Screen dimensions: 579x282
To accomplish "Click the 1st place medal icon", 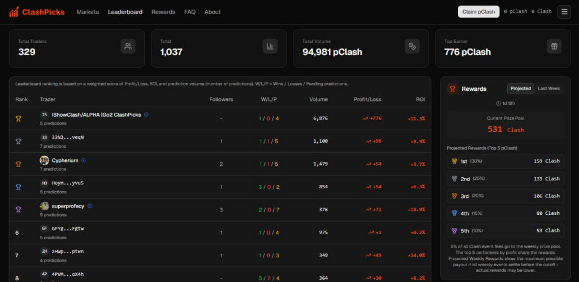I will tap(454, 161).
